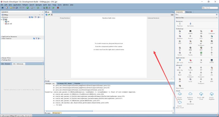Open the New toolbar button dropdown arrow
The image size is (219, 117).
pyautogui.click(x=9, y=8)
